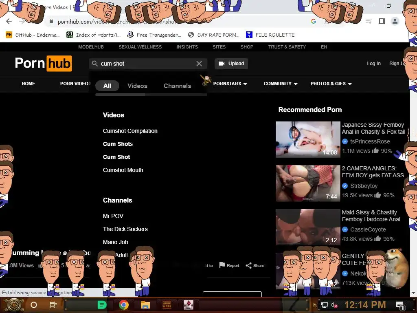The image size is (417, 313).
Task: Click the site logo in the header
Action: point(43,63)
